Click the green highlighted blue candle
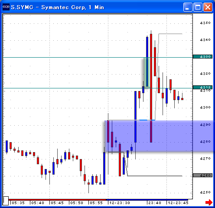This screenshot has height=208, width=215. click(147, 62)
